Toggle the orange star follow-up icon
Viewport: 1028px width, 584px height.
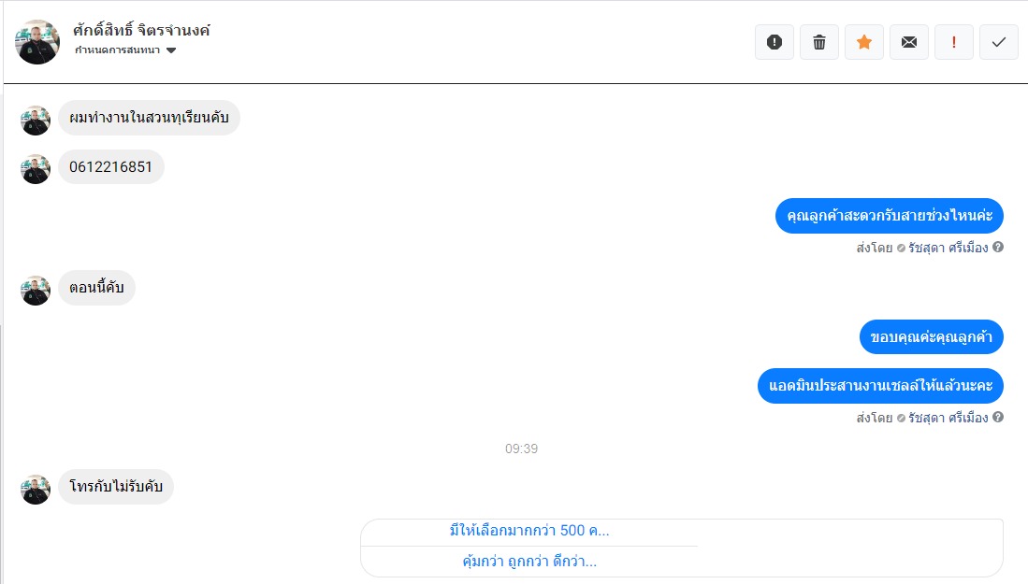[864, 43]
